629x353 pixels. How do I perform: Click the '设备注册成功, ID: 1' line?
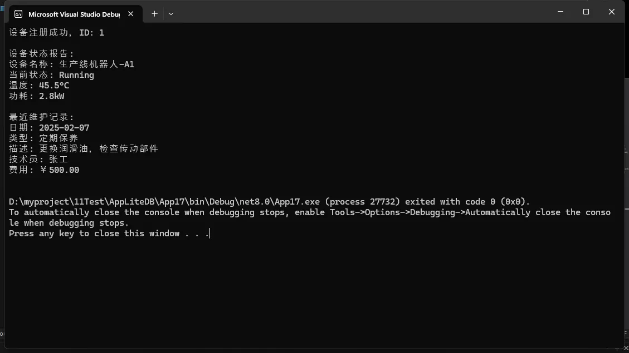56,33
